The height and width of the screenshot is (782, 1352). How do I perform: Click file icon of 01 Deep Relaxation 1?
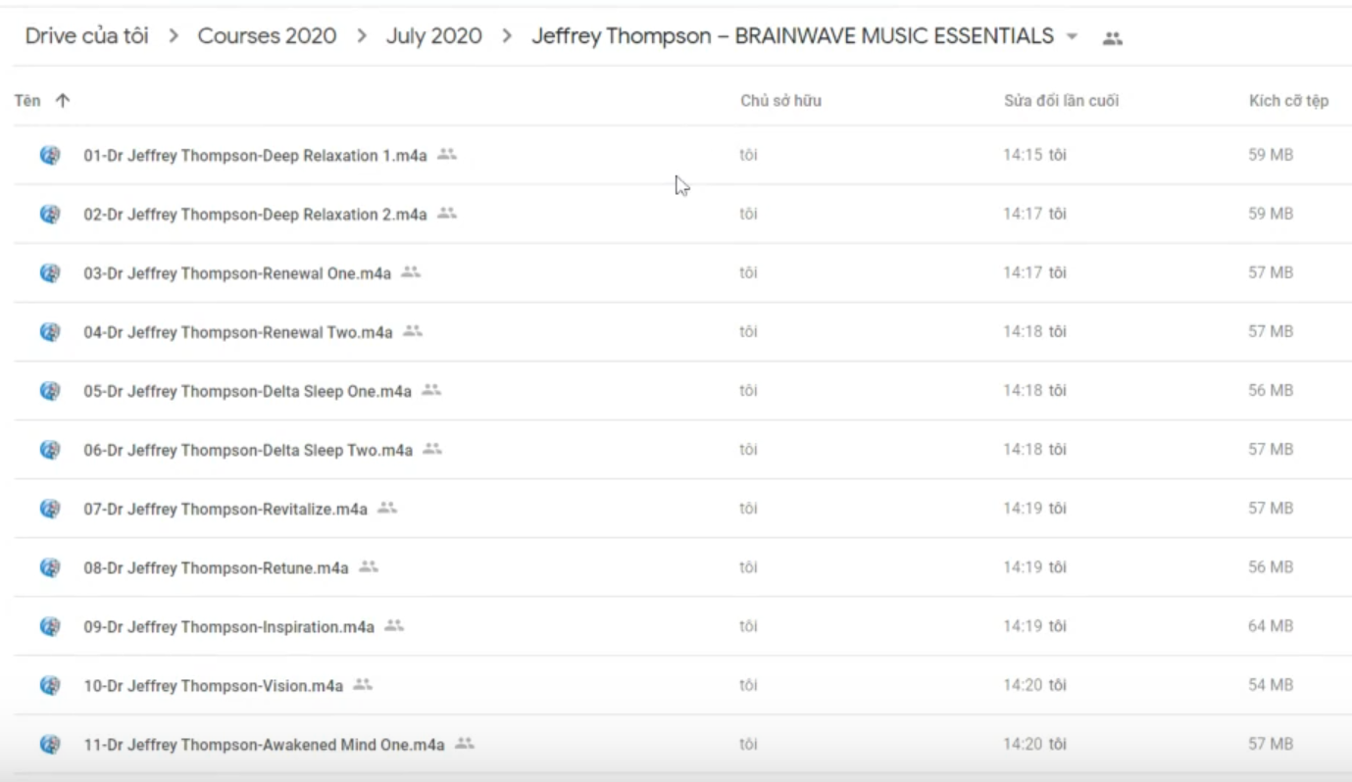pyautogui.click(x=50, y=155)
